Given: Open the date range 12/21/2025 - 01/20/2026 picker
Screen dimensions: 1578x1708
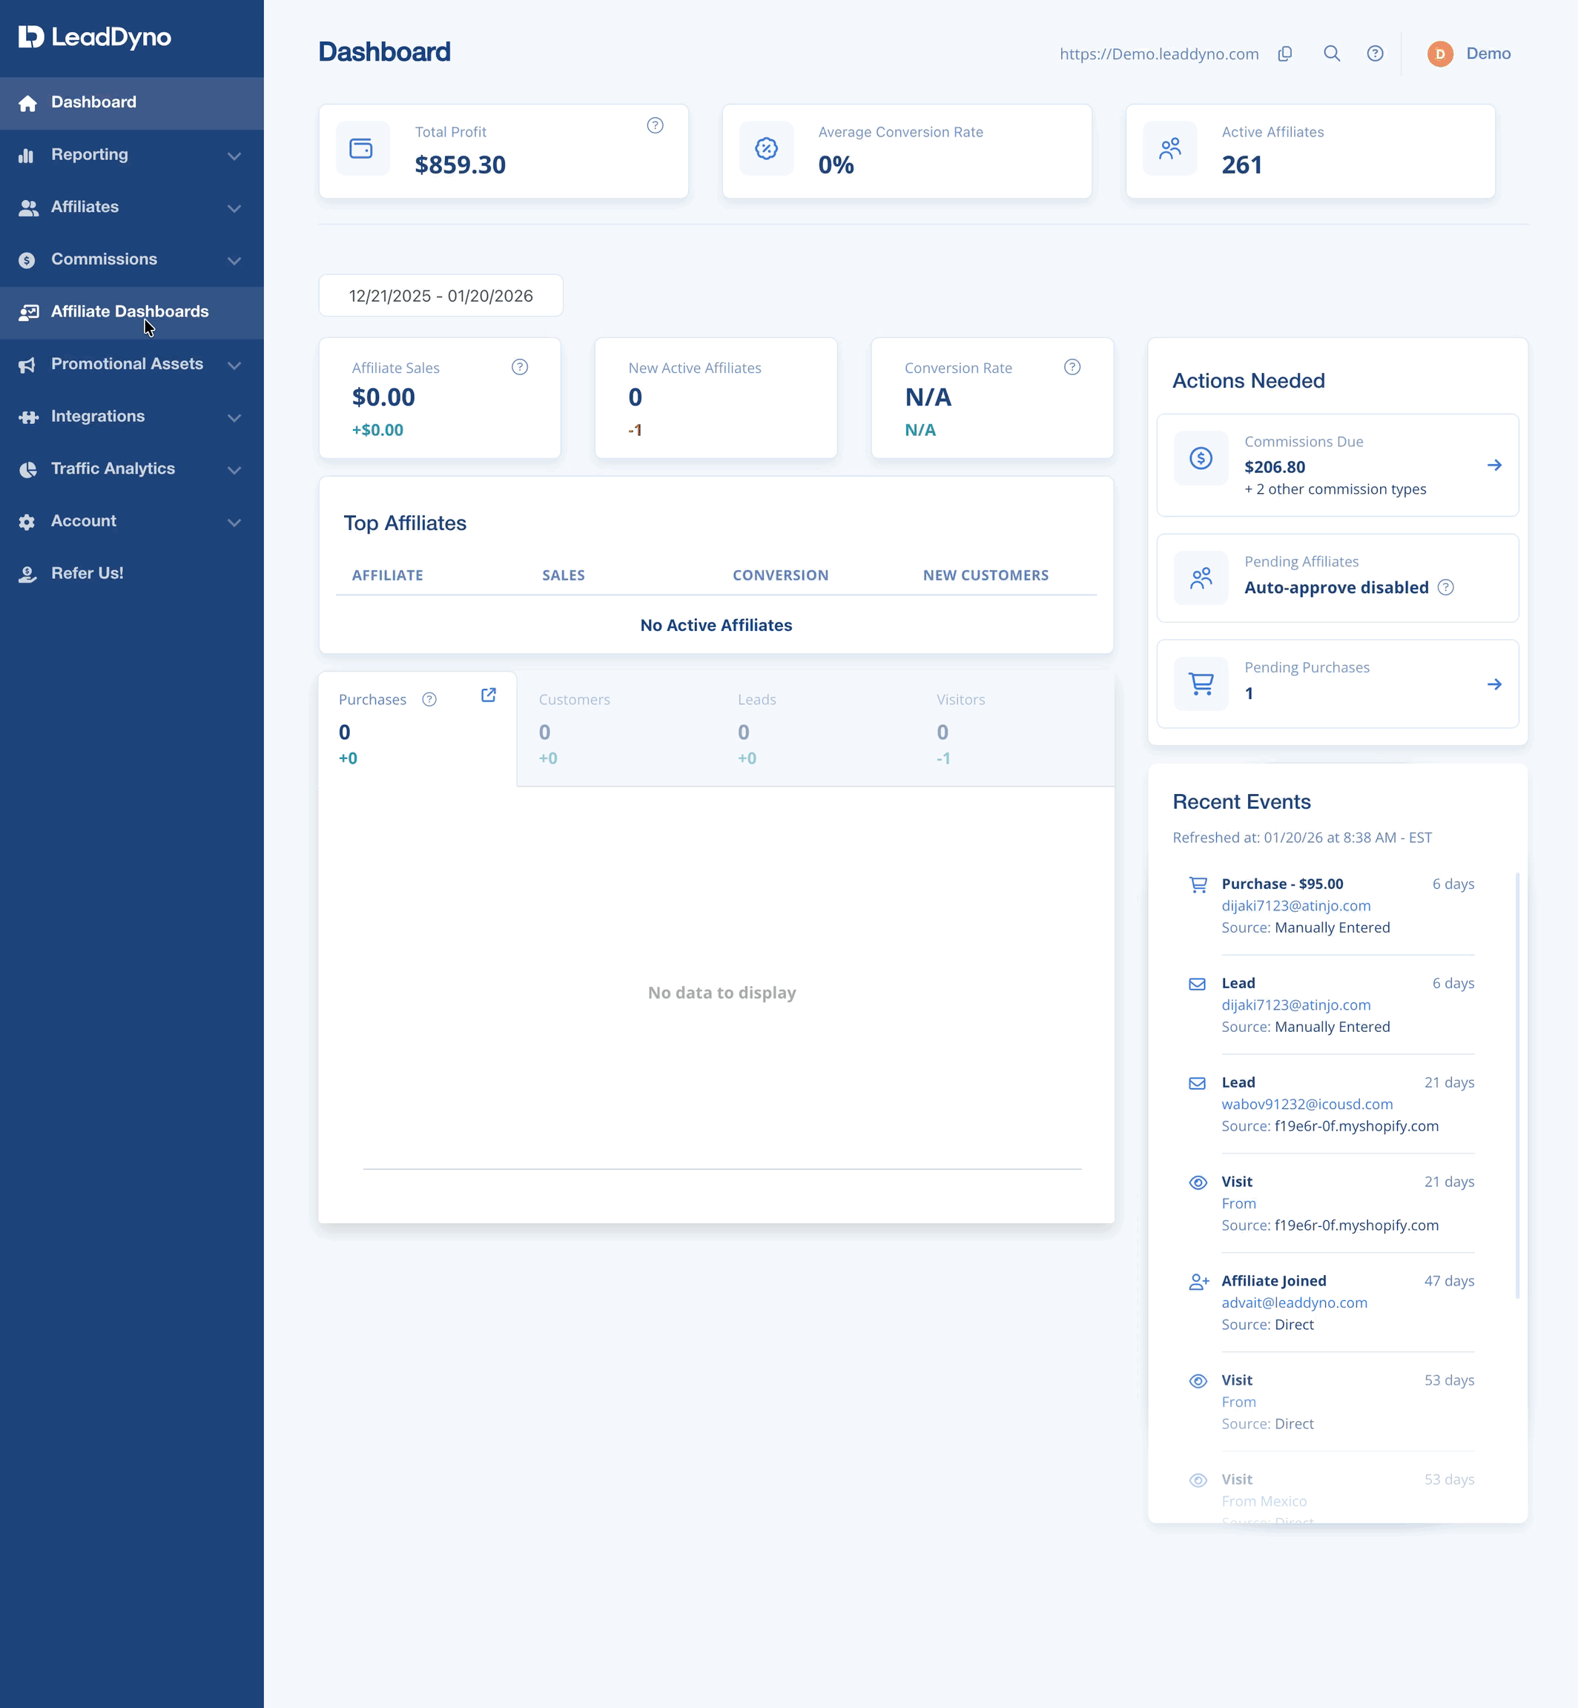Looking at the screenshot, I should point(440,295).
